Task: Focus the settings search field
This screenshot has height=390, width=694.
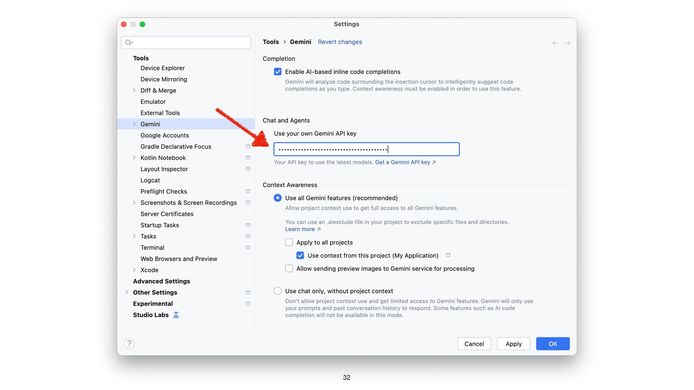Action: point(186,43)
